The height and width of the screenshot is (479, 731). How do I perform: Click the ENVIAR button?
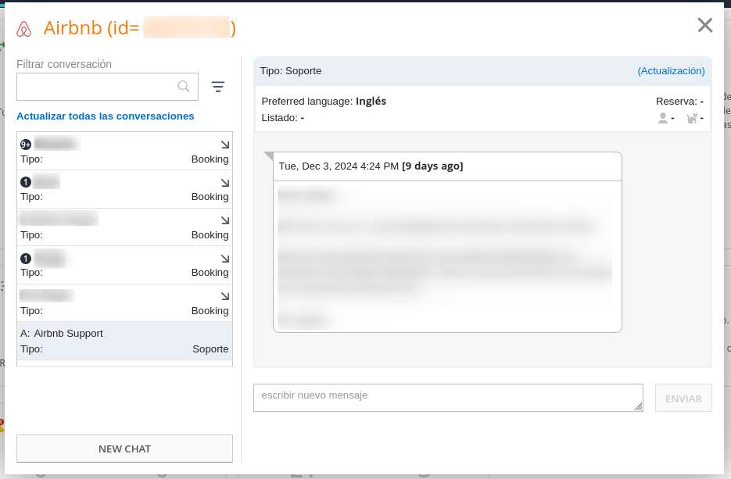(x=683, y=398)
